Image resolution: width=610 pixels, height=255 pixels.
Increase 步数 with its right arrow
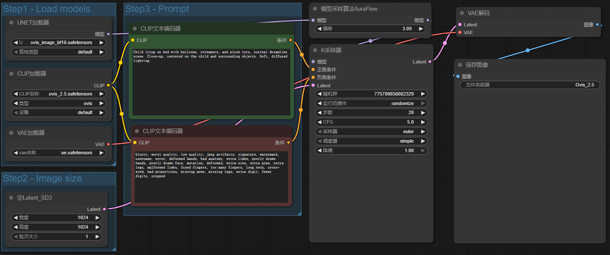click(423, 112)
